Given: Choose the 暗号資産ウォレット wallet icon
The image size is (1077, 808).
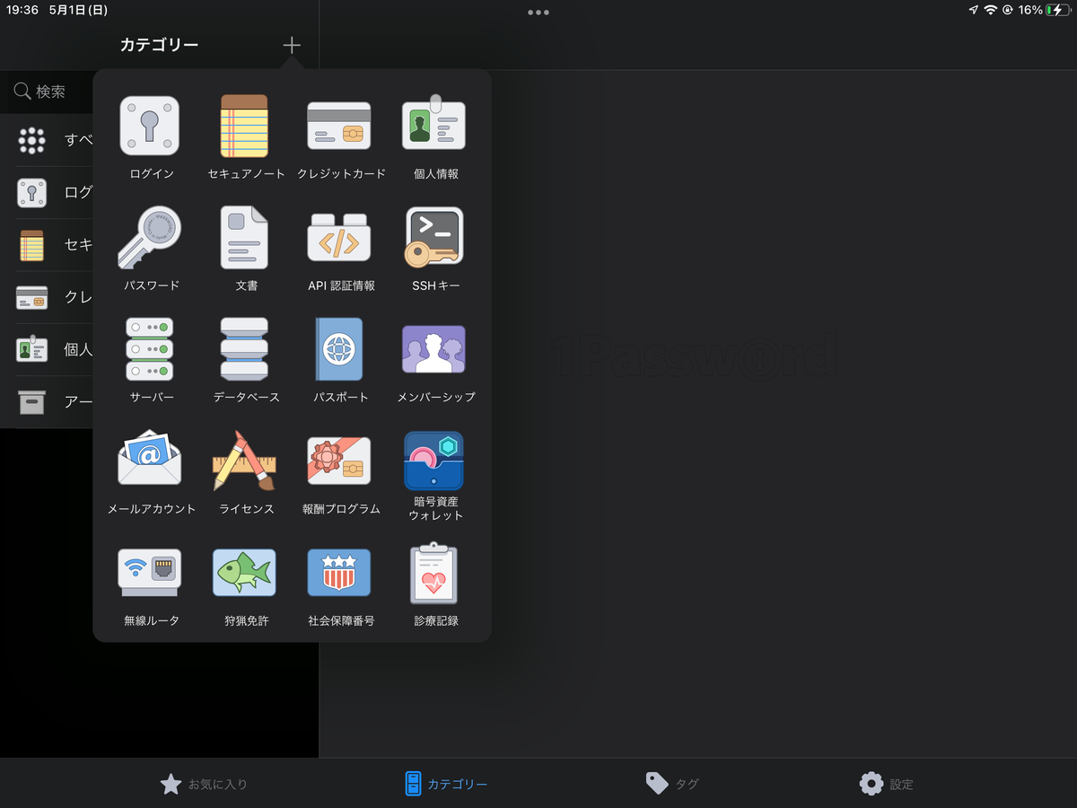Looking at the screenshot, I should click(433, 461).
